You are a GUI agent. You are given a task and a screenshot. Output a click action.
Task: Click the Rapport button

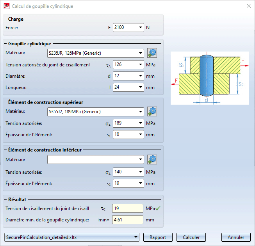tap(158, 237)
